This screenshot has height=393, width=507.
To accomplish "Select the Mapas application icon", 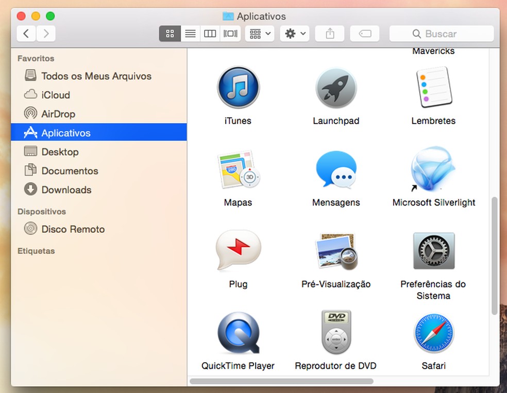I will [238, 169].
